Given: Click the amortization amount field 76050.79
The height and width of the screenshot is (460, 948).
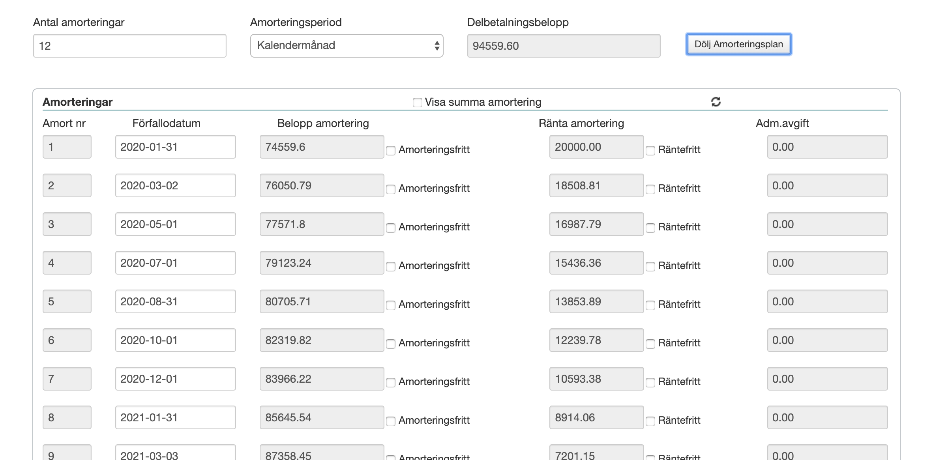Looking at the screenshot, I should (x=321, y=185).
